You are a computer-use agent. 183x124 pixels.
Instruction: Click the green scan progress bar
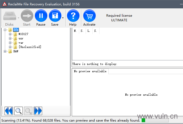click(x=155, y=120)
